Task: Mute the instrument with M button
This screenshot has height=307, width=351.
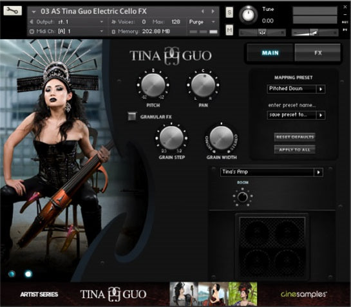Action: coord(229,30)
